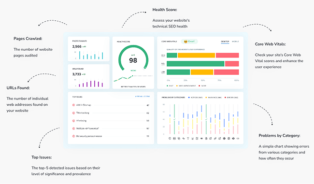Click the 'Problems by Category:' annotation heading
Image resolution: width=314 pixels, height=184 pixels.
point(279,136)
